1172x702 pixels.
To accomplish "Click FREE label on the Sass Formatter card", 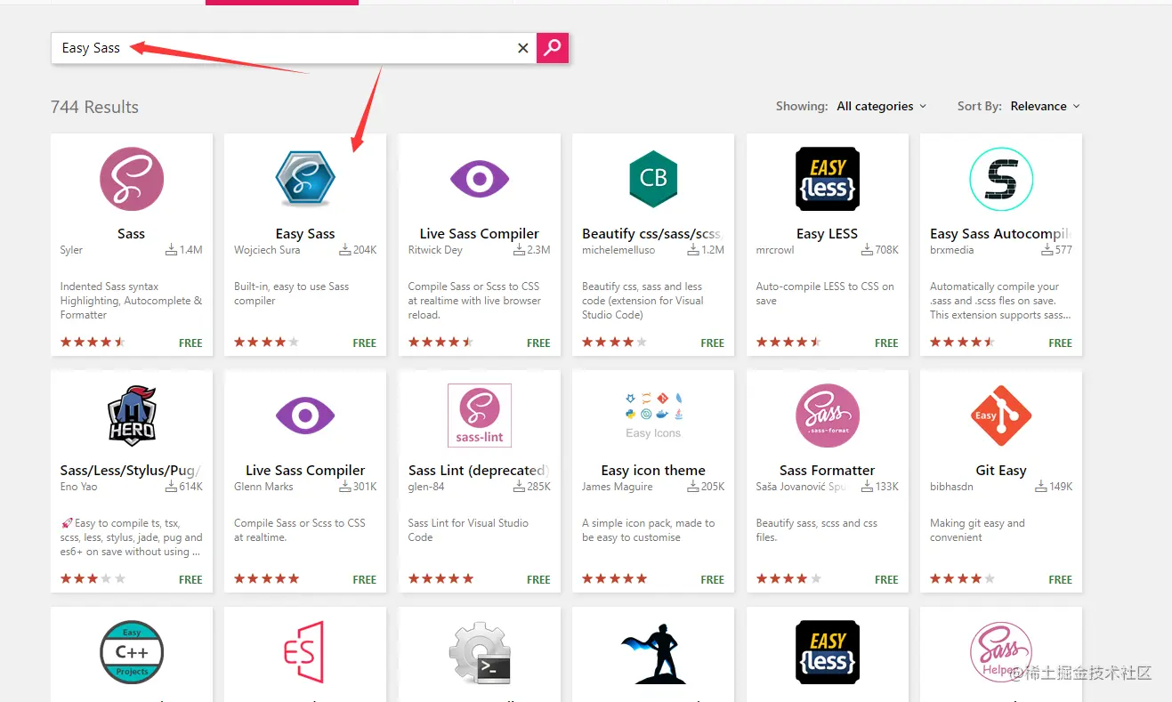I will click(x=886, y=579).
